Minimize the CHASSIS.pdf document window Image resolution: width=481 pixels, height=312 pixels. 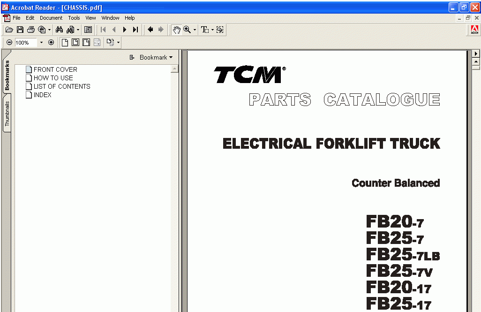[459, 18]
